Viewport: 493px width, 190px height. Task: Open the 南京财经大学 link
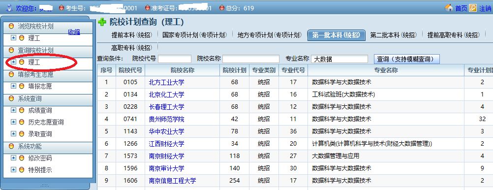tap(166, 156)
